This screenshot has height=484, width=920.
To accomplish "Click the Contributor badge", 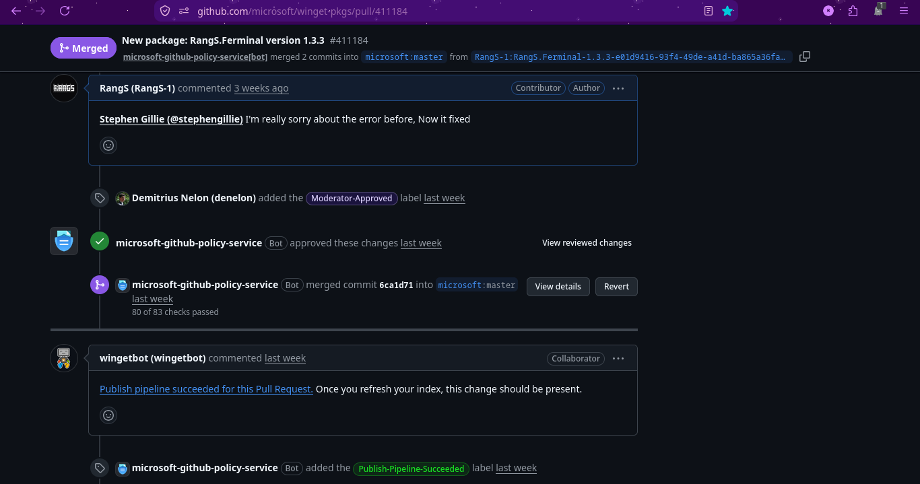I will tap(538, 88).
